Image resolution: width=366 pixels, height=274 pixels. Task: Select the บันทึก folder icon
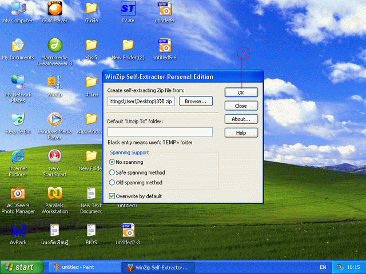point(91,11)
